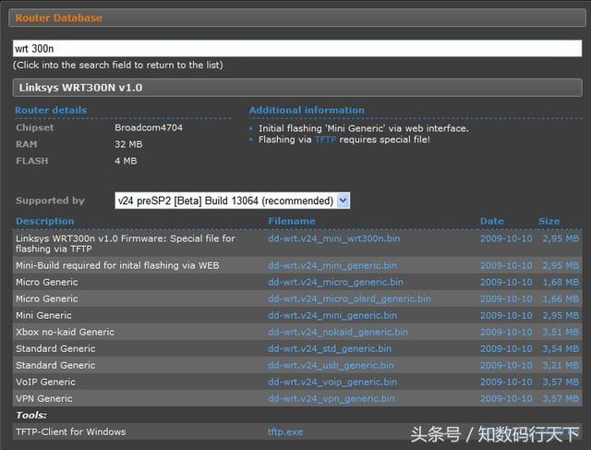Download the tftp.exe client tool
The width and height of the screenshot is (591, 450).
(x=285, y=432)
